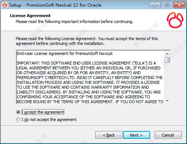Click the red Navicat logo in the header
The width and height of the screenshot is (187, 144).
pos(175,20)
